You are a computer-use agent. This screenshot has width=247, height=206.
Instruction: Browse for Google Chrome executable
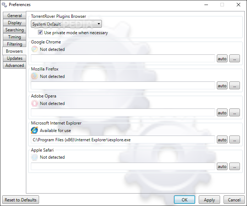[x=235, y=58]
